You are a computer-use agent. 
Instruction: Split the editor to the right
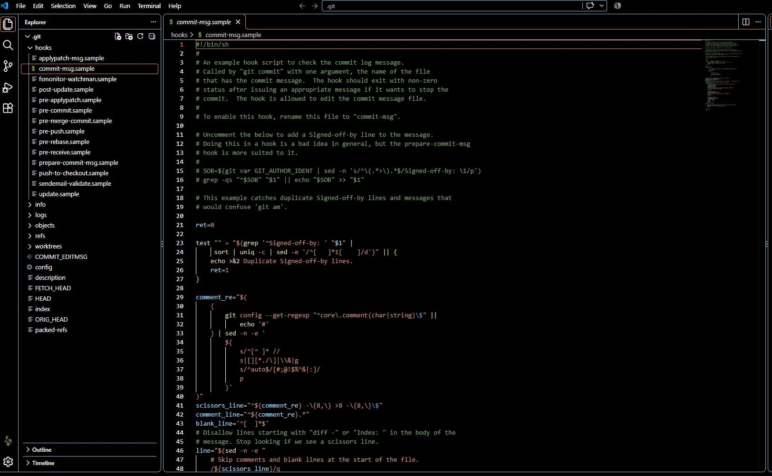coord(746,22)
